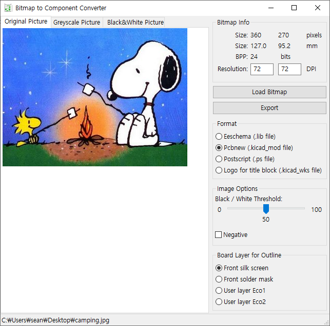Click the Load Bitmap button

269,92
